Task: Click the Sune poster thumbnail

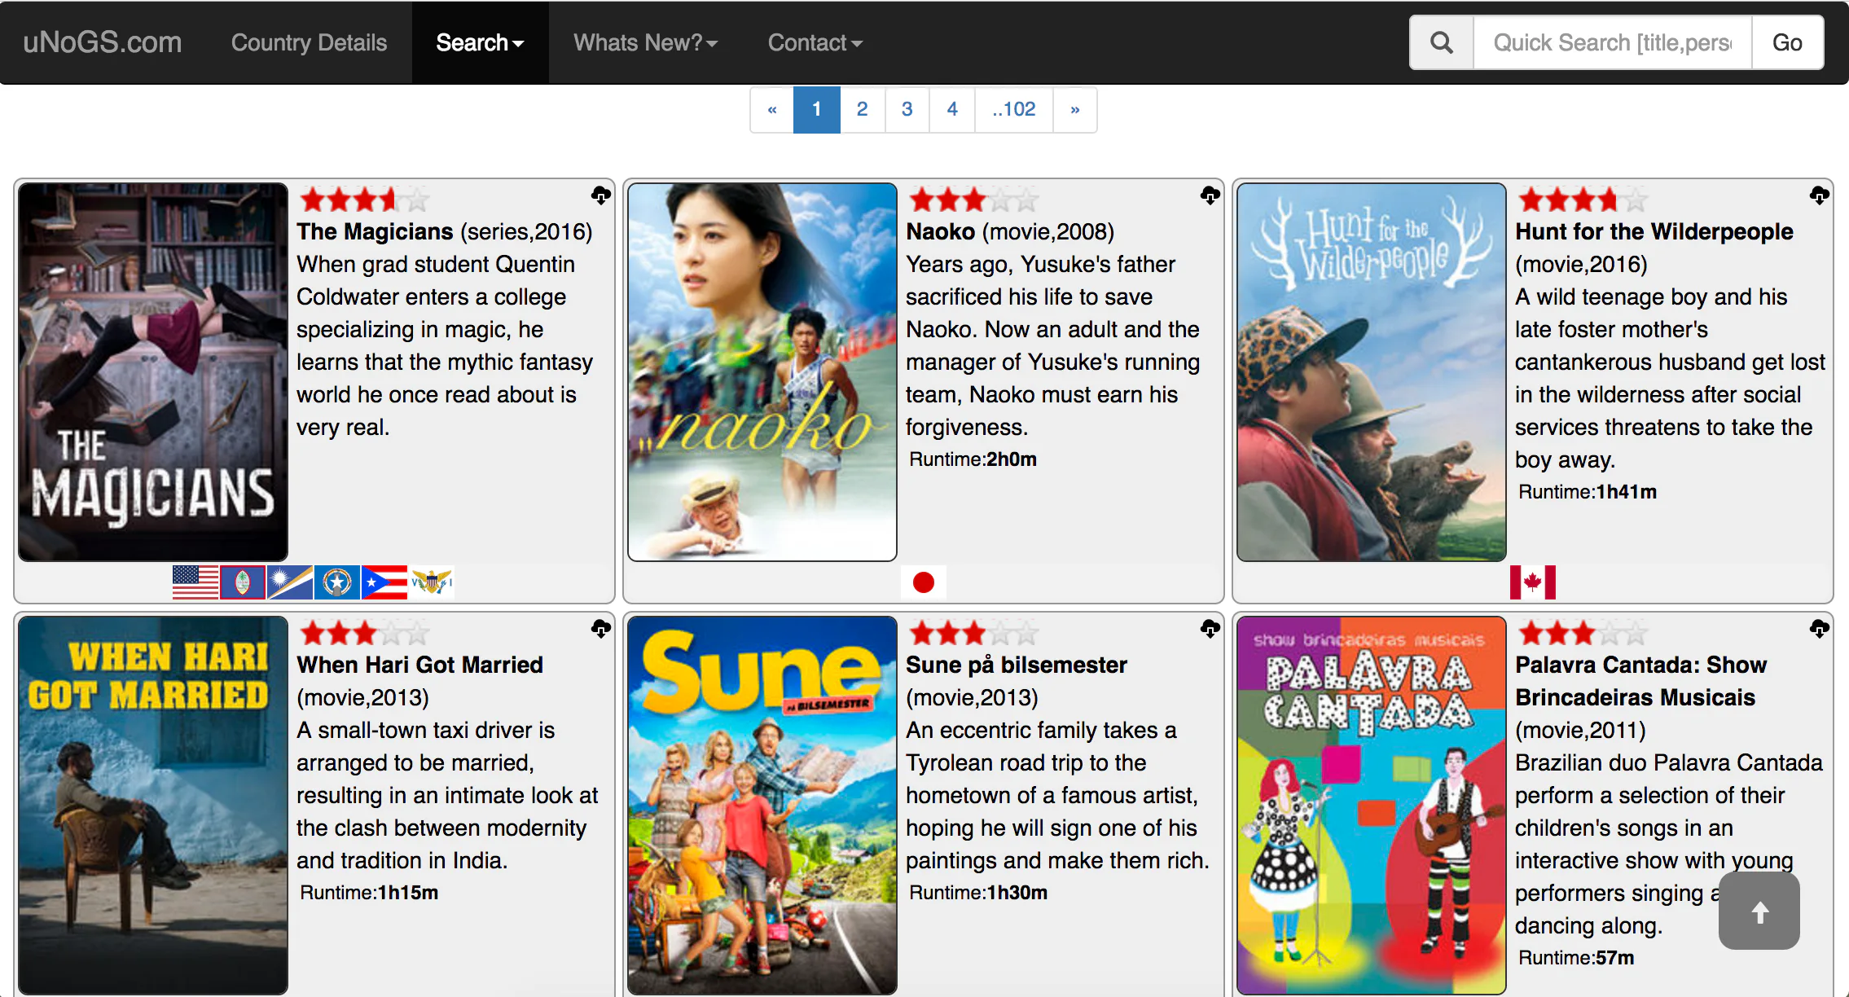Action: tap(762, 806)
